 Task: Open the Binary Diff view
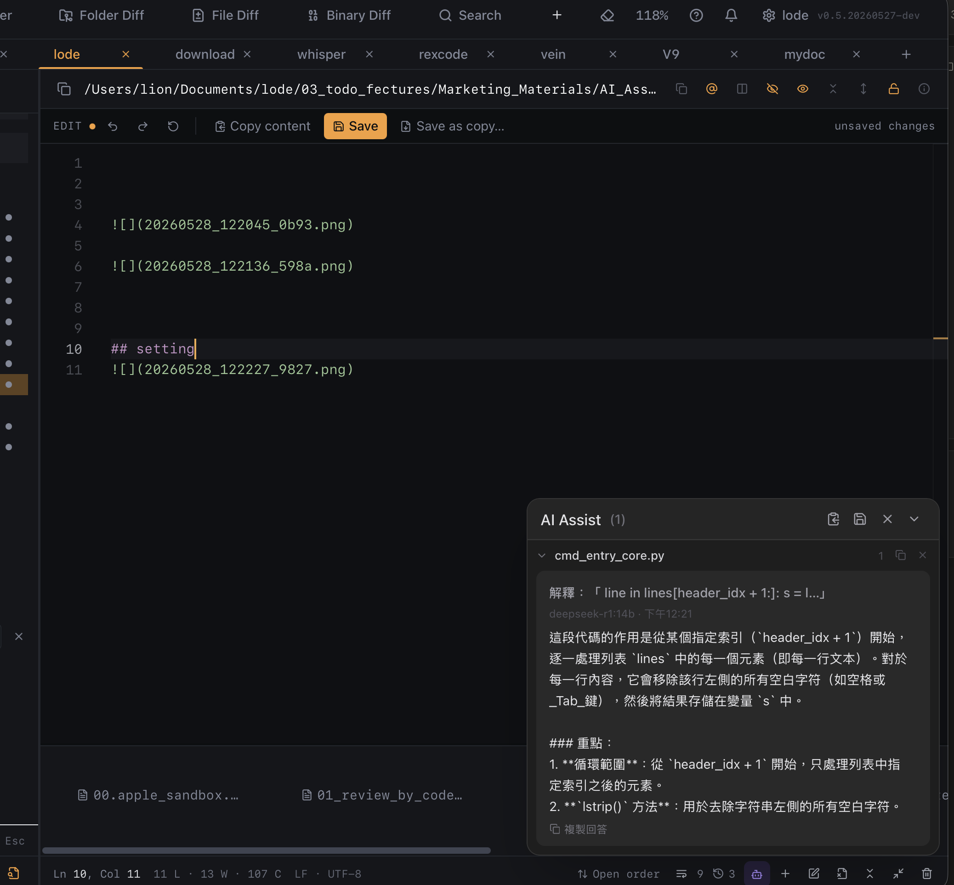(349, 15)
